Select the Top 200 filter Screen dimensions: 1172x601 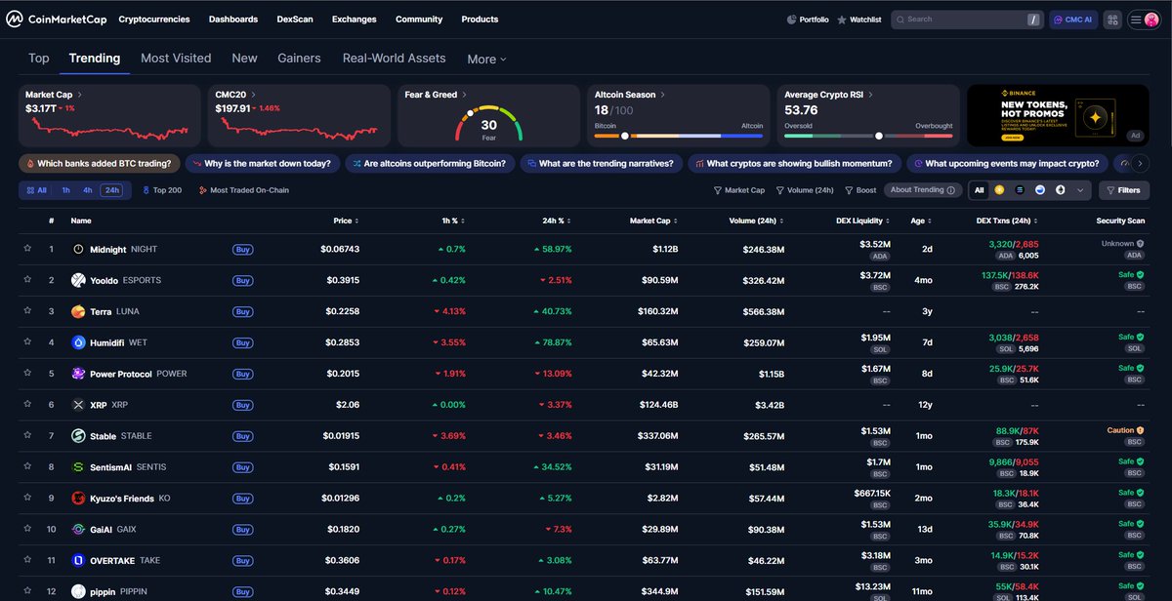(x=162, y=190)
